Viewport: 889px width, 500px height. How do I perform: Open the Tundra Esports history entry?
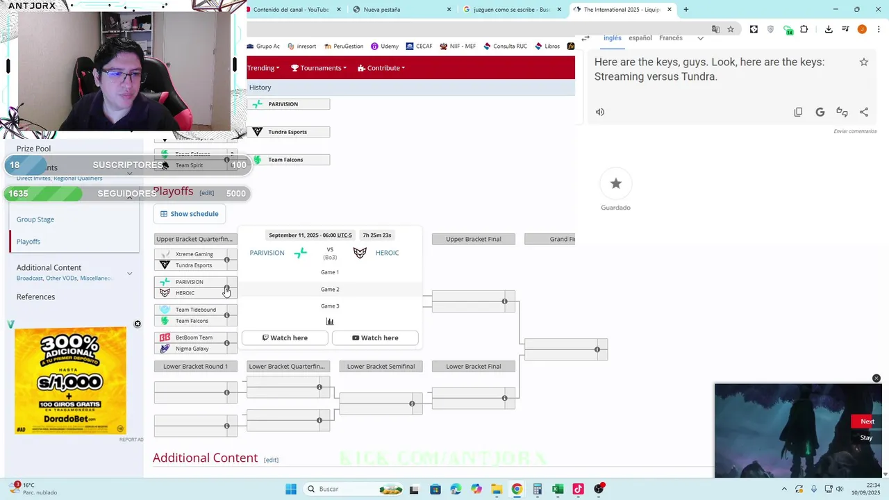[x=288, y=132]
